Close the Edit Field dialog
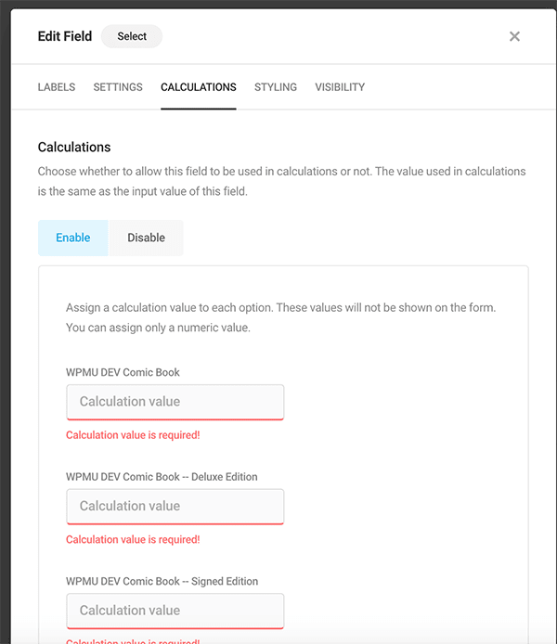This screenshot has height=644, width=557. point(514,36)
